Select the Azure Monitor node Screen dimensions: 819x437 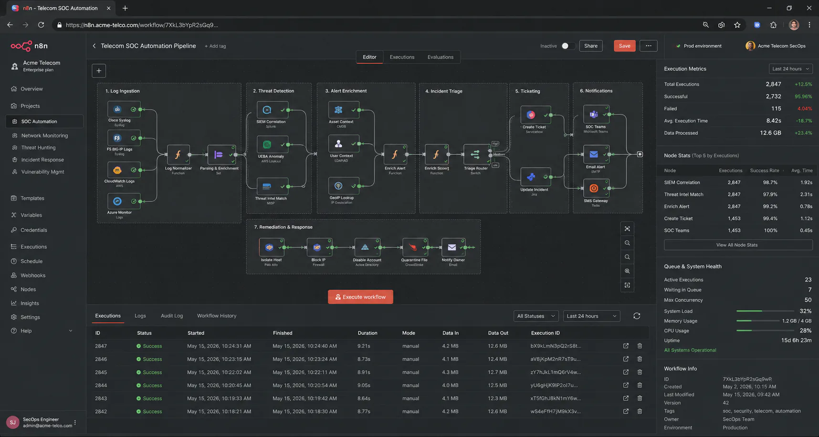(124, 202)
